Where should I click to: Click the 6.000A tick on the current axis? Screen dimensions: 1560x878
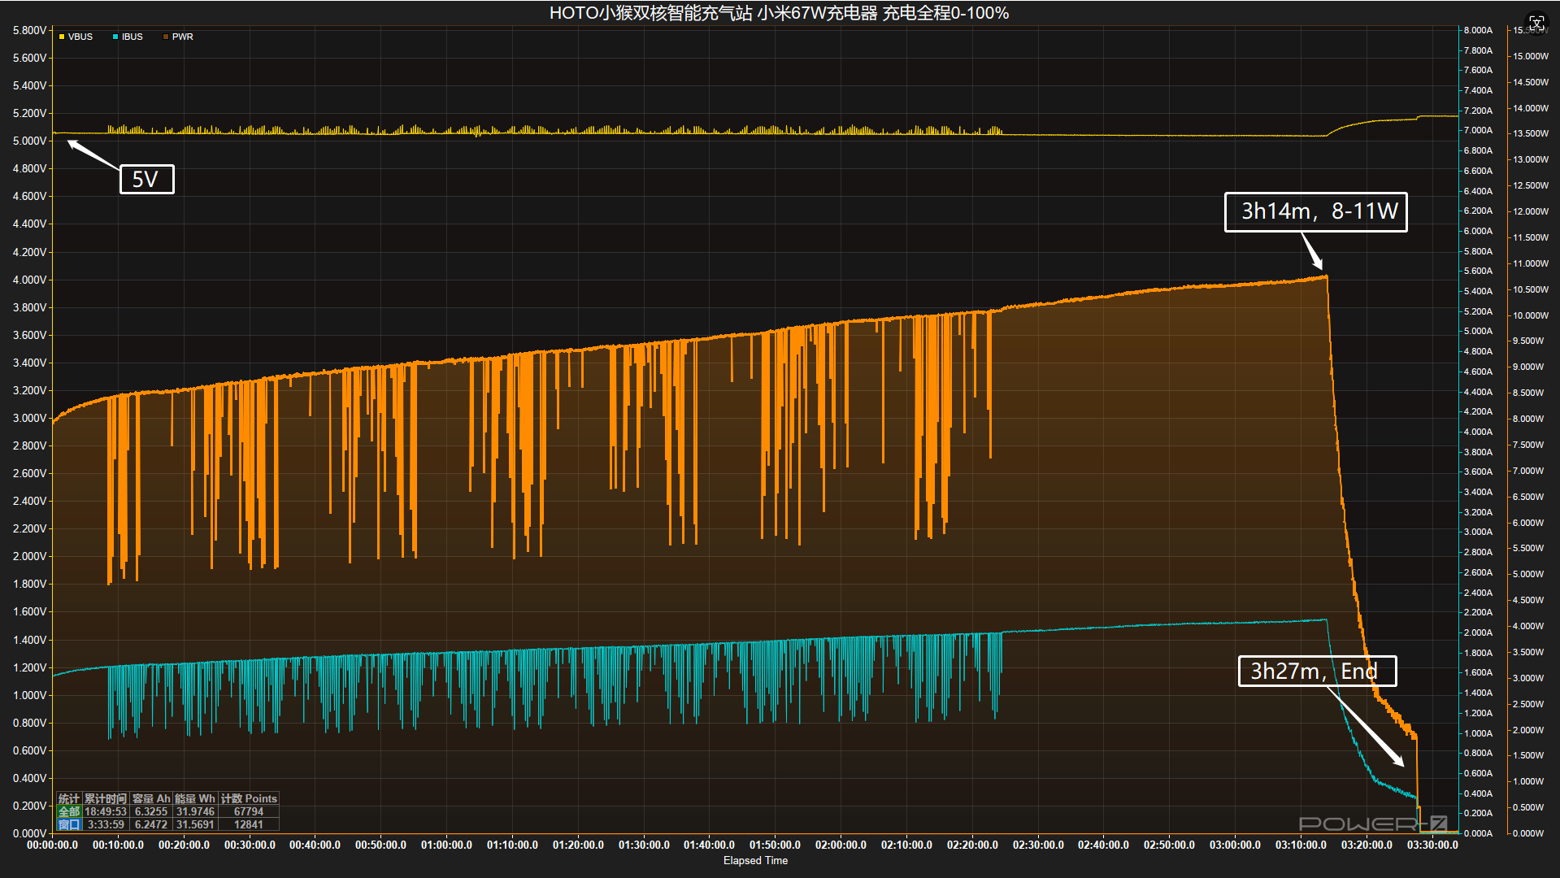1478,231
